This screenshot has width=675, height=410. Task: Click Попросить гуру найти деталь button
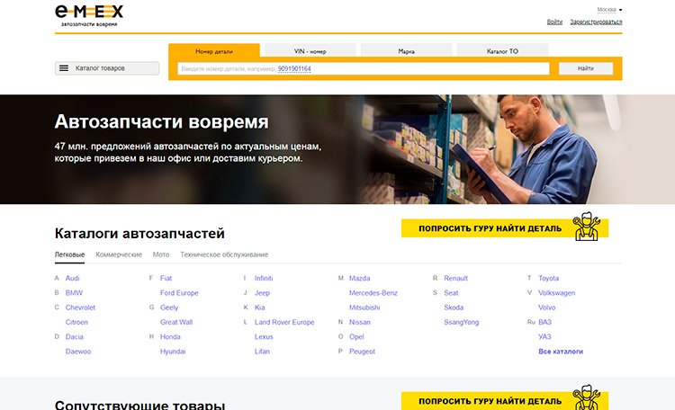click(490, 228)
